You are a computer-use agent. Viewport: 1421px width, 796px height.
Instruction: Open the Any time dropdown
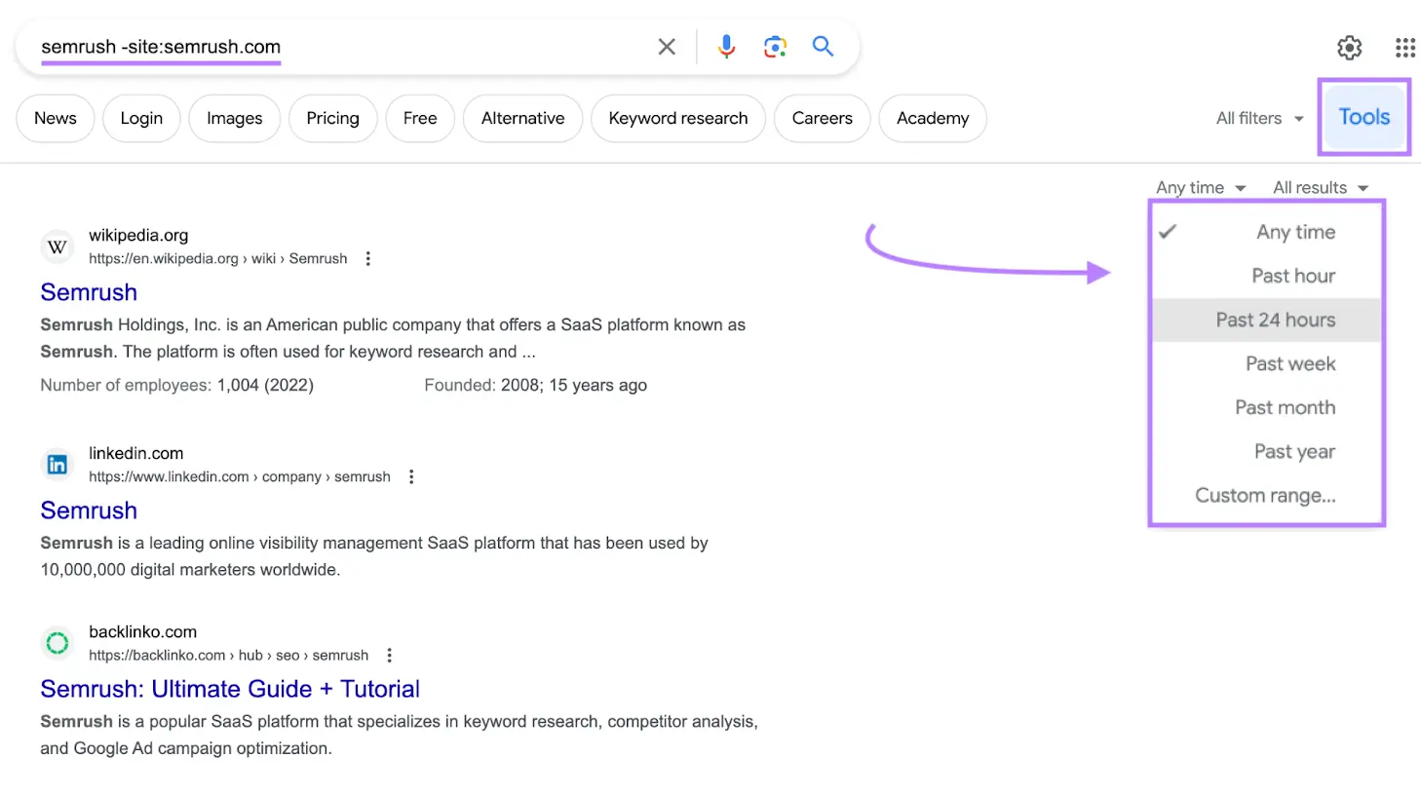coord(1200,187)
